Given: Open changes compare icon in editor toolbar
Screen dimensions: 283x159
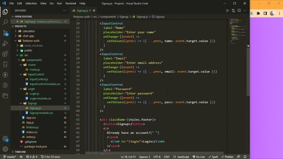Looking at the screenshot, I should coord(233,11).
